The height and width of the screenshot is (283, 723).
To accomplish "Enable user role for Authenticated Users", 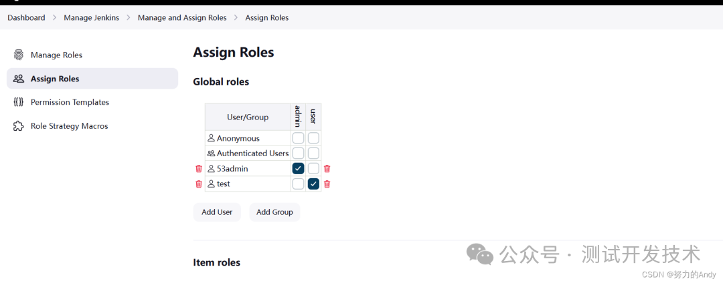I will (313, 153).
